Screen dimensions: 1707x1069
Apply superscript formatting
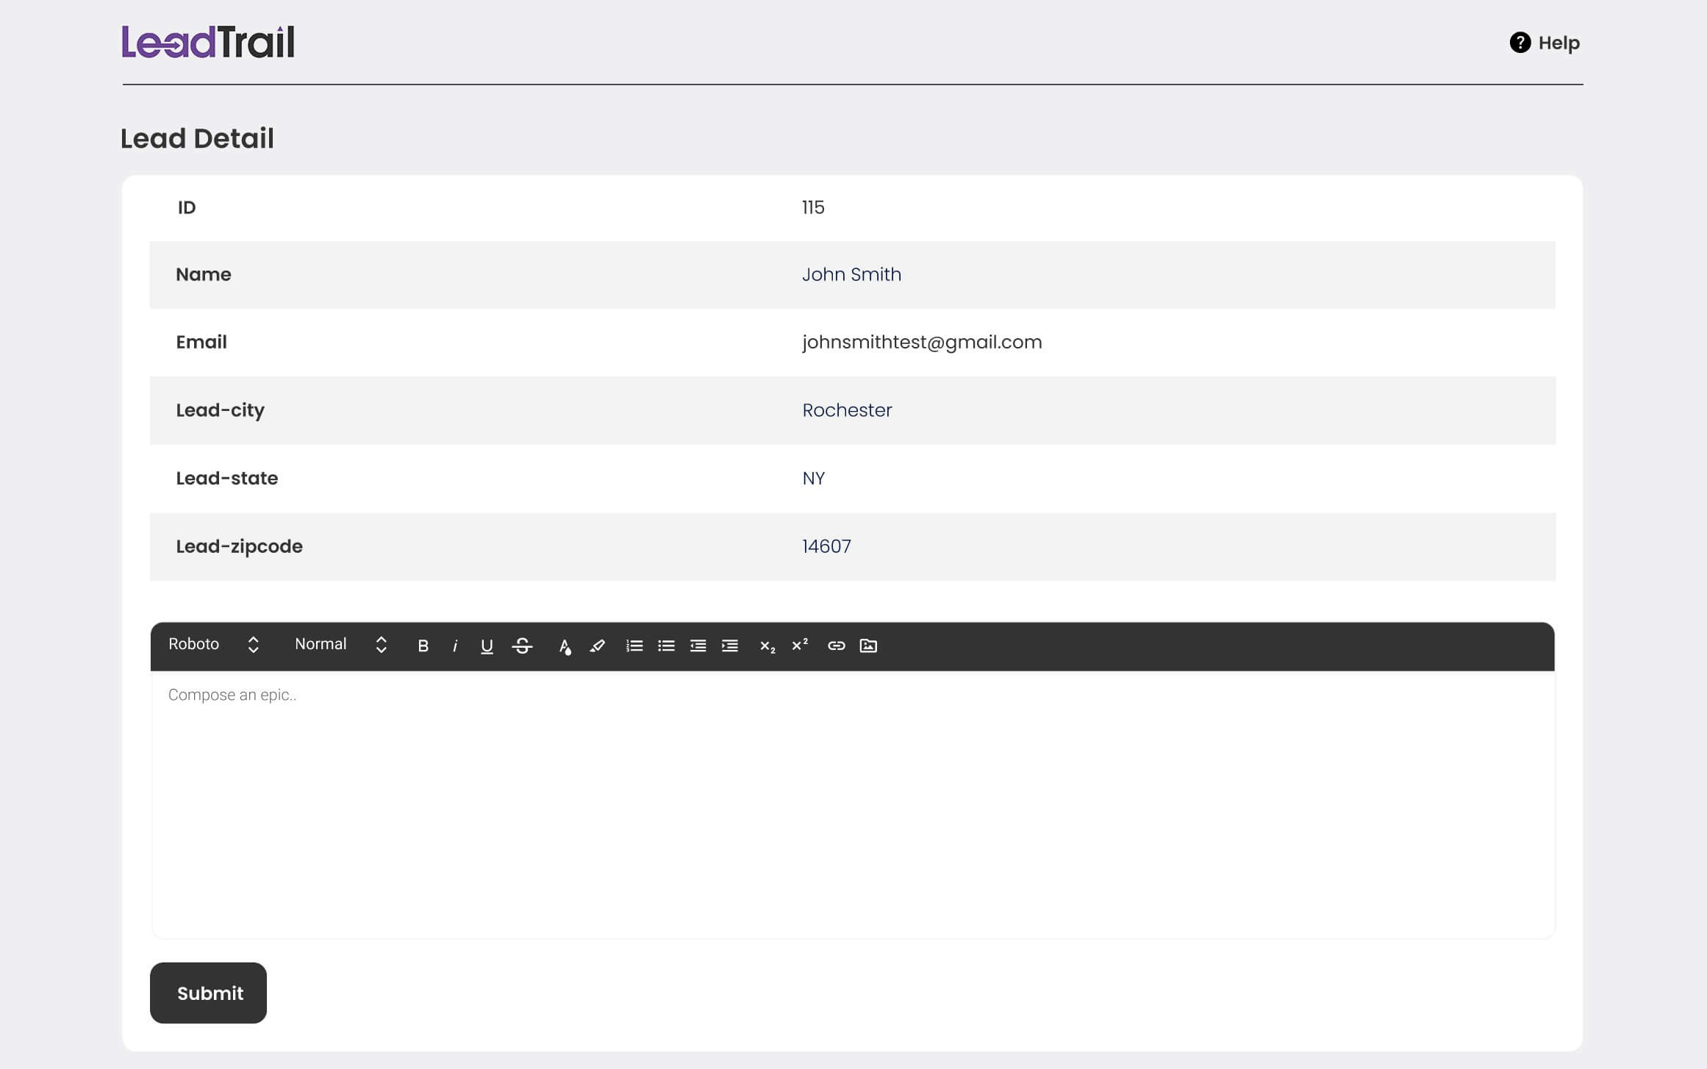click(x=800, y=645)
